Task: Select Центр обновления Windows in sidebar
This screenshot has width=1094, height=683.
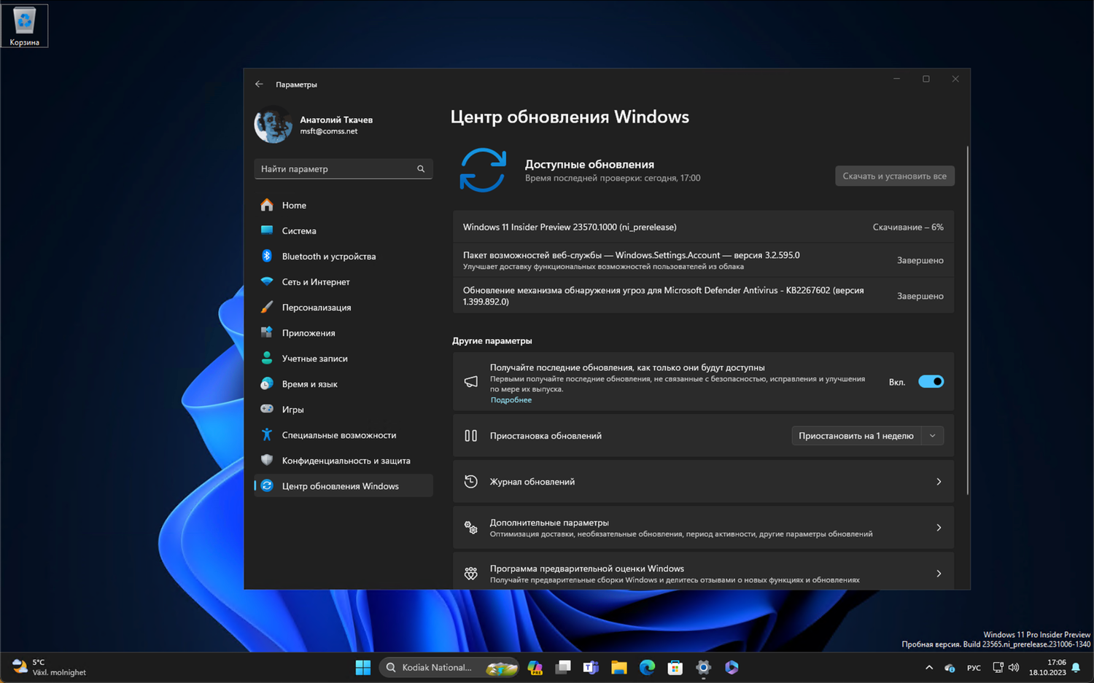Action: [340, 485]
